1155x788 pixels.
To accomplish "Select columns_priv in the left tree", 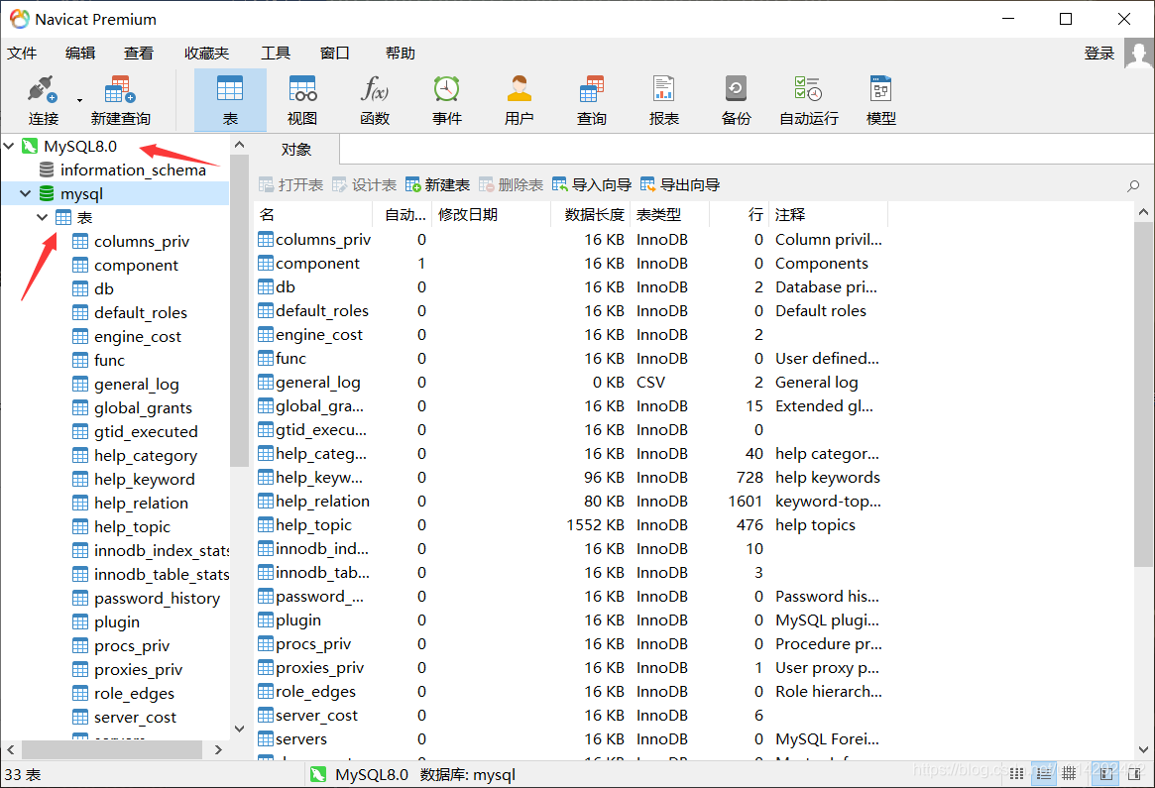I will coord(142,242).
